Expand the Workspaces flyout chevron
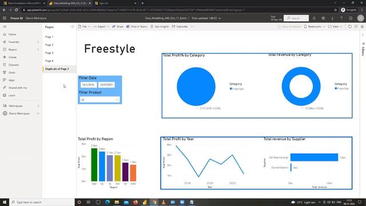 pos(38,106)
